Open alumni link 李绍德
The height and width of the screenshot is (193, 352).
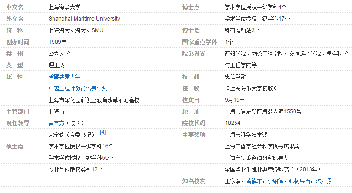point(275,181)
